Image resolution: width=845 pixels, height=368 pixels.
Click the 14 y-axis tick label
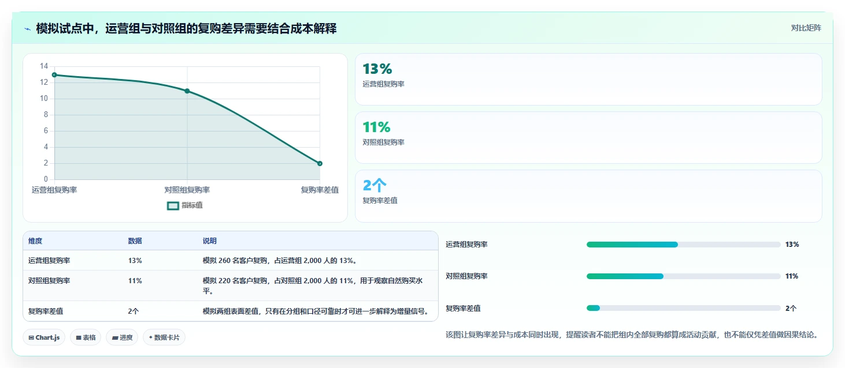pyautogui.click(x=44, y=66)
